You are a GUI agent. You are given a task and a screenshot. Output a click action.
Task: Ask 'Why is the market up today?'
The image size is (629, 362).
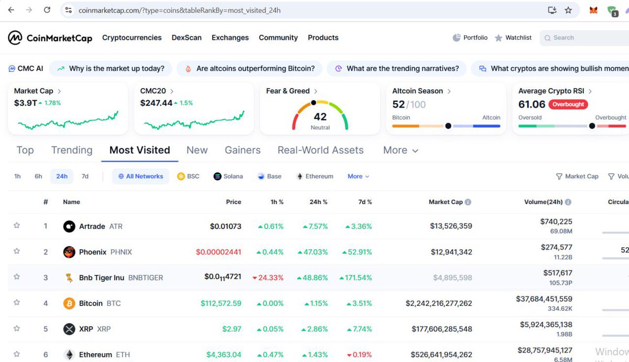pos(111,68)
